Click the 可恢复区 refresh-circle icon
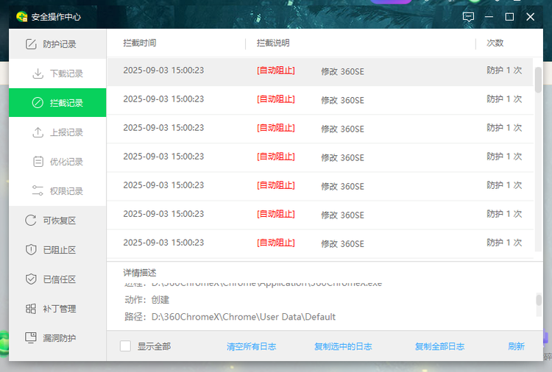Image resolution: width=552 pixels, height=372 pixels. pos(31,221)
